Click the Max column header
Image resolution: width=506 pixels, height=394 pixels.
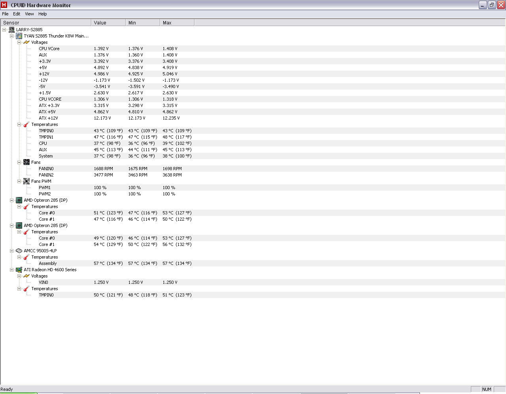click(x=177, y=23)
